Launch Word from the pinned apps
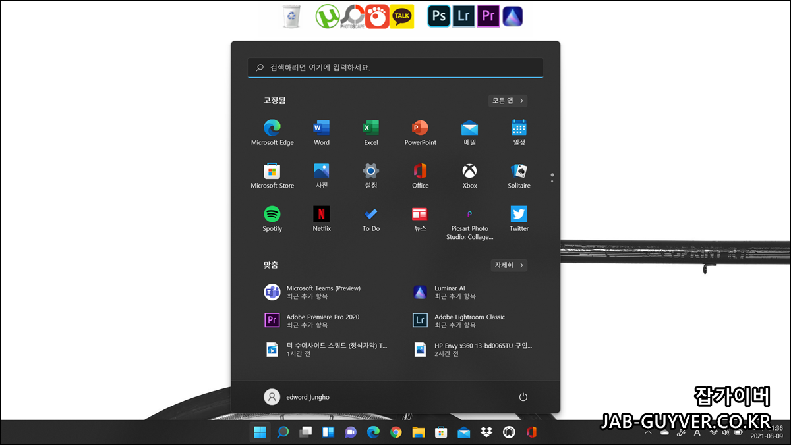This screenshot has width=791, height=445. coord(322,132)
